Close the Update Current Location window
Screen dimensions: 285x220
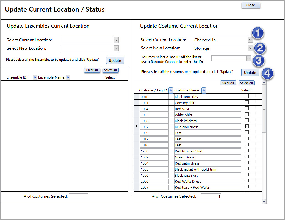pos(251,5)
